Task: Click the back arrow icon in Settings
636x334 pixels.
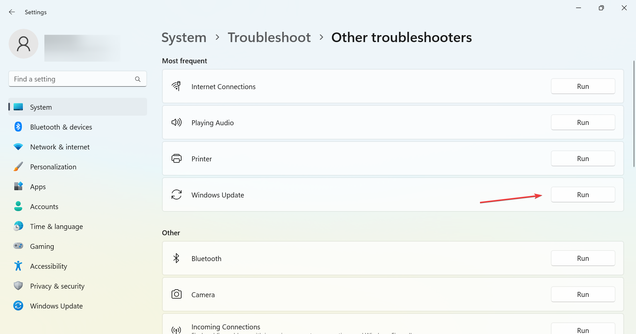Action: [x=12, y=12]
